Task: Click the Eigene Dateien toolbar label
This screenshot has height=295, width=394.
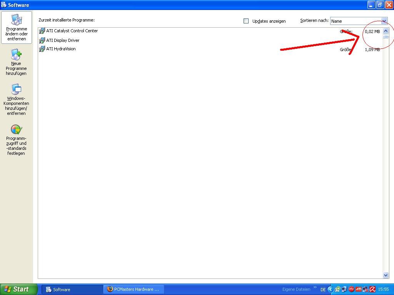Action: coord(296,289)
